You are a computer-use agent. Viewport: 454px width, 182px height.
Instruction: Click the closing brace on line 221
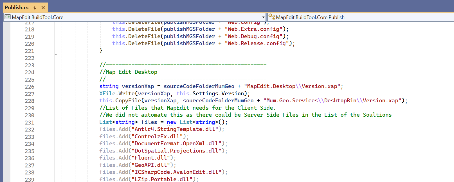101,50
